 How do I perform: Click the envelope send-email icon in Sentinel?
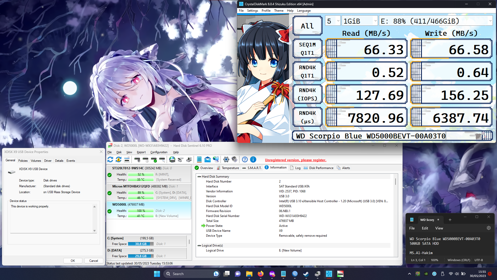click(x=208, y=160)
